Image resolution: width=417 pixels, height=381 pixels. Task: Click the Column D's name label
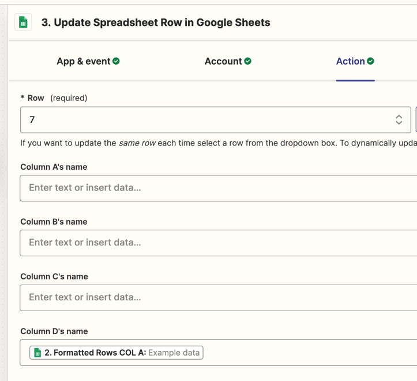(54, 331)
